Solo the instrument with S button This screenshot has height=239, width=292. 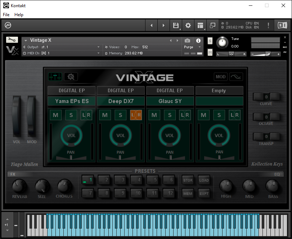pyautogui.click(x=210, y=41)
